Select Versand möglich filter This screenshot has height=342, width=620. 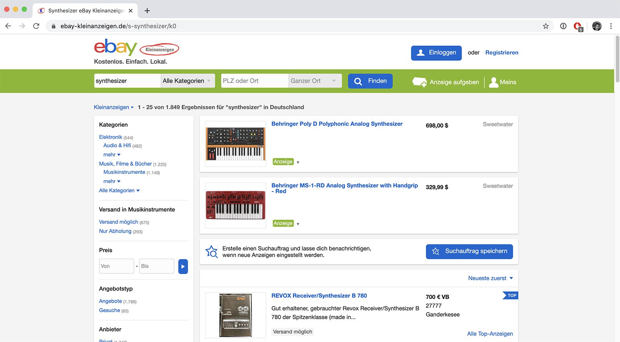point(118,222)
